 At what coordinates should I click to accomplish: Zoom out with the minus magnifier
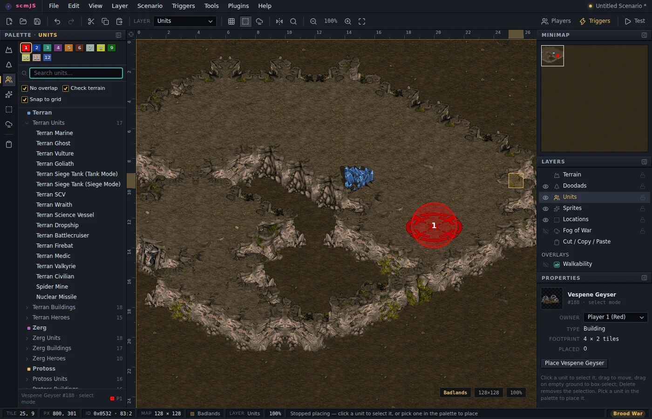click(x=313, y=21)
